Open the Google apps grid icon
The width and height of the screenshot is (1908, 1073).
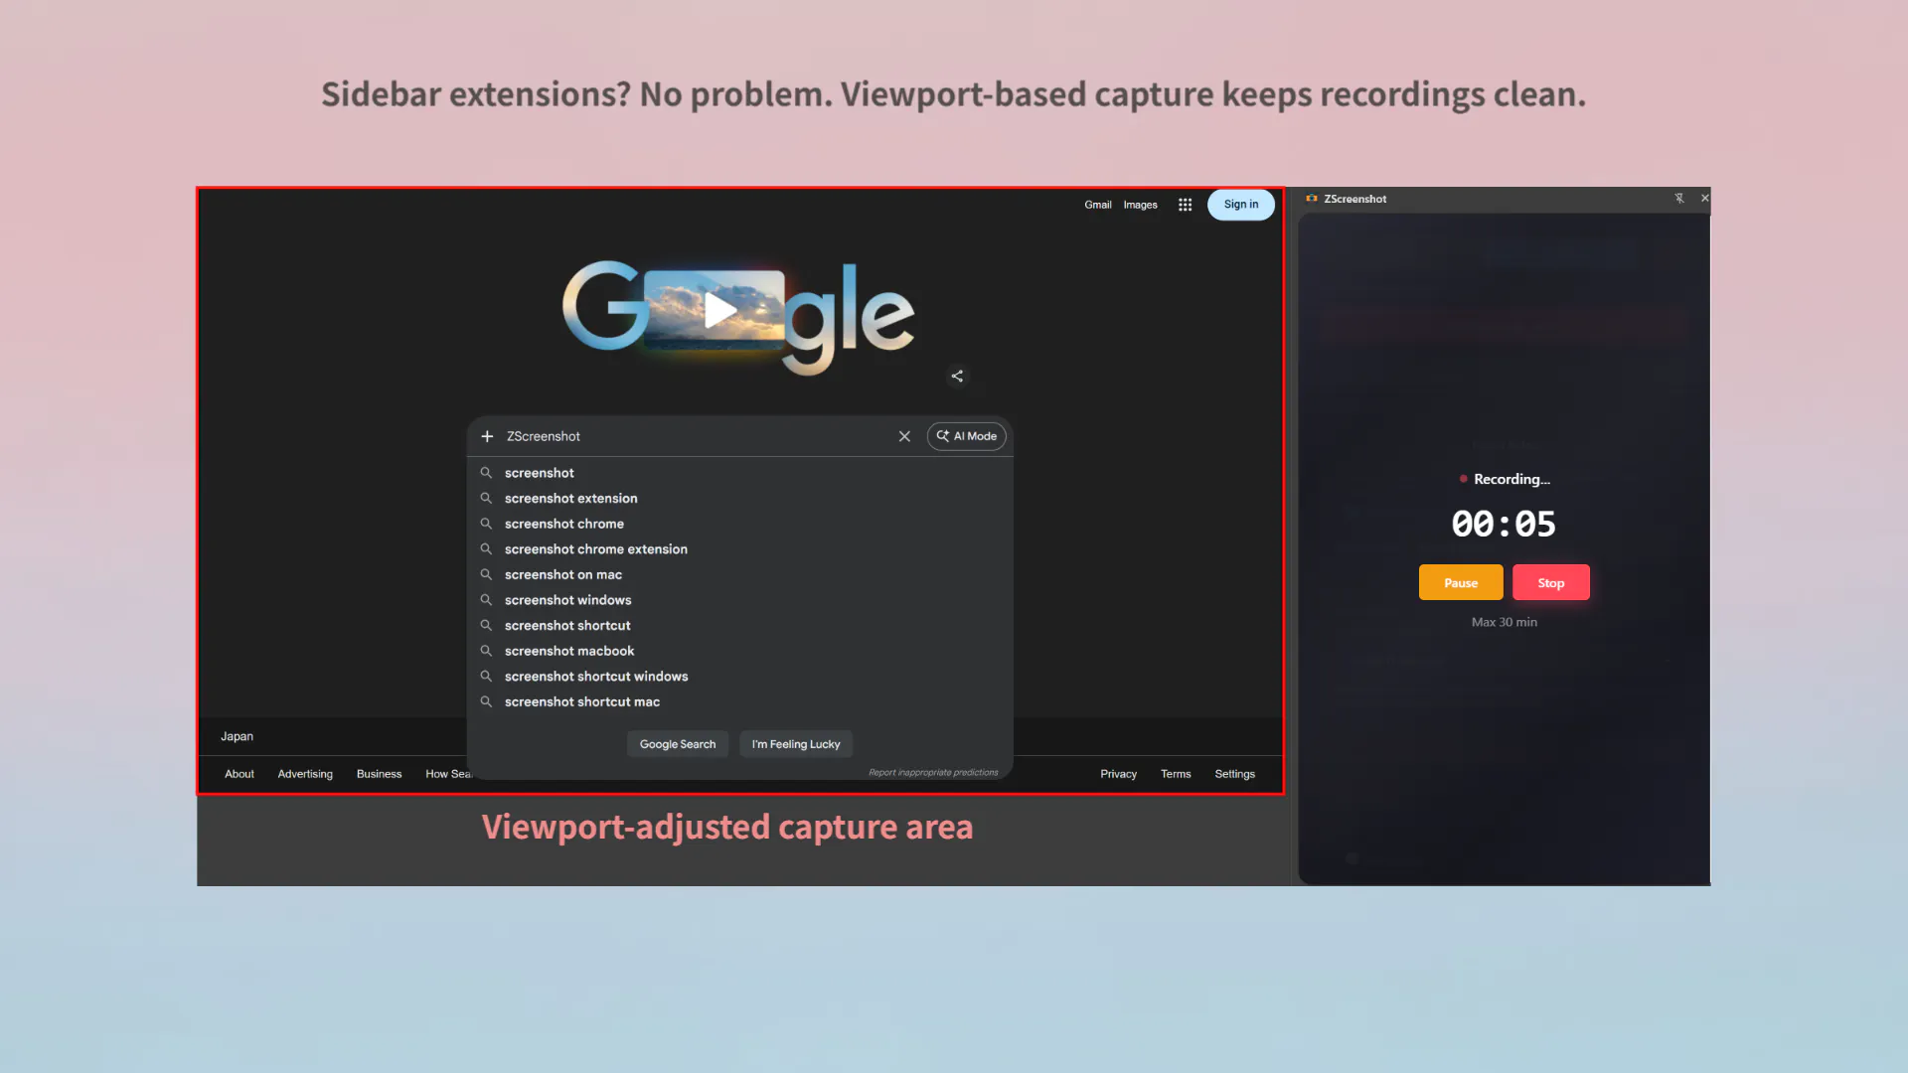1185,205
